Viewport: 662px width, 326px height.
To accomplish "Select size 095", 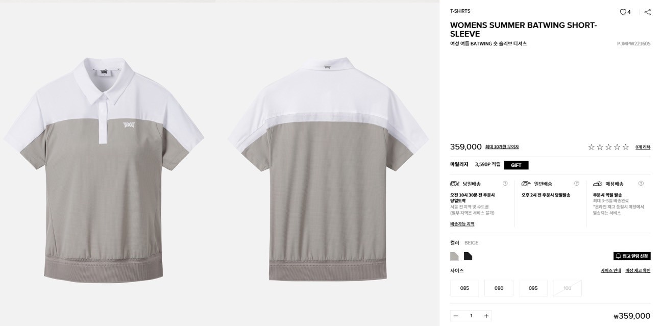I will click(x=533, y=288).
